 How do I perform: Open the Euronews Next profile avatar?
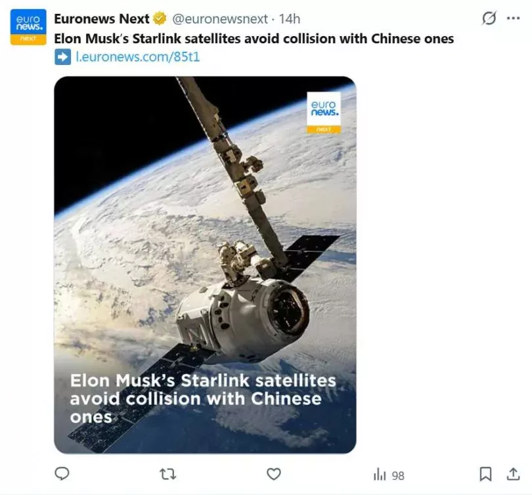coord(29,27)
